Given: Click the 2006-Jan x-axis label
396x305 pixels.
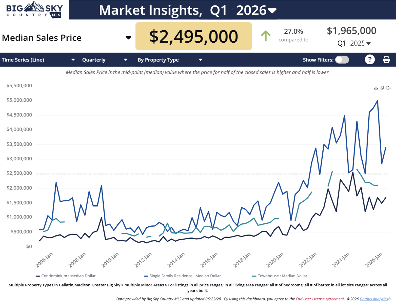Looking at the screenshot, I should [44, 260].
